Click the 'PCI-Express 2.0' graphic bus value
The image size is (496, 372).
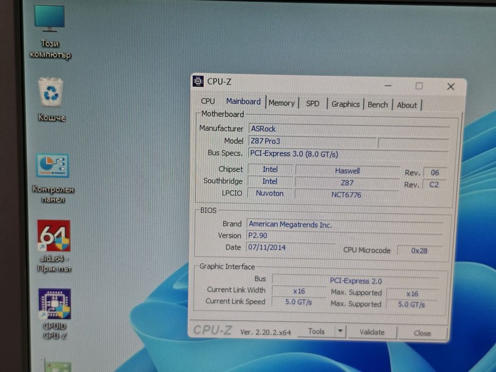(x=356, y=281)
